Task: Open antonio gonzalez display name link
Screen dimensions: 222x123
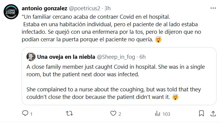Action: 42,8
